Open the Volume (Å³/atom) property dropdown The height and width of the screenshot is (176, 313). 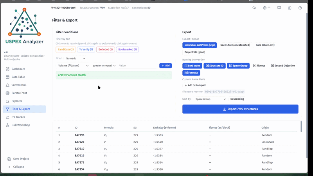pyautogui.click(x=73, y=65)
